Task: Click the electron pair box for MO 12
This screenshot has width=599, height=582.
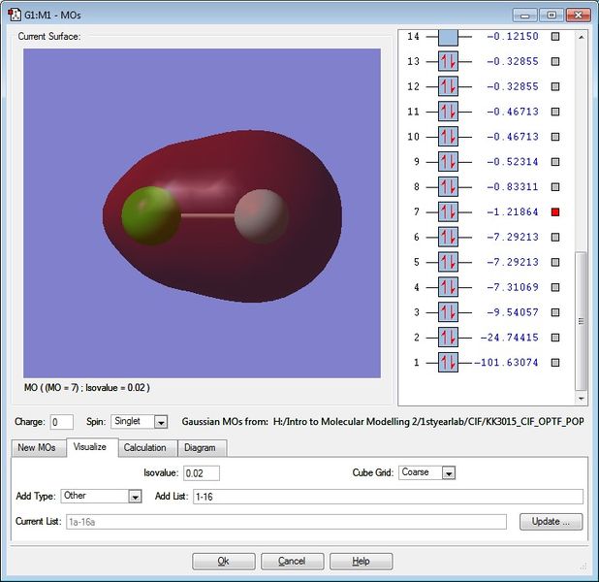Action: [448, 86]
